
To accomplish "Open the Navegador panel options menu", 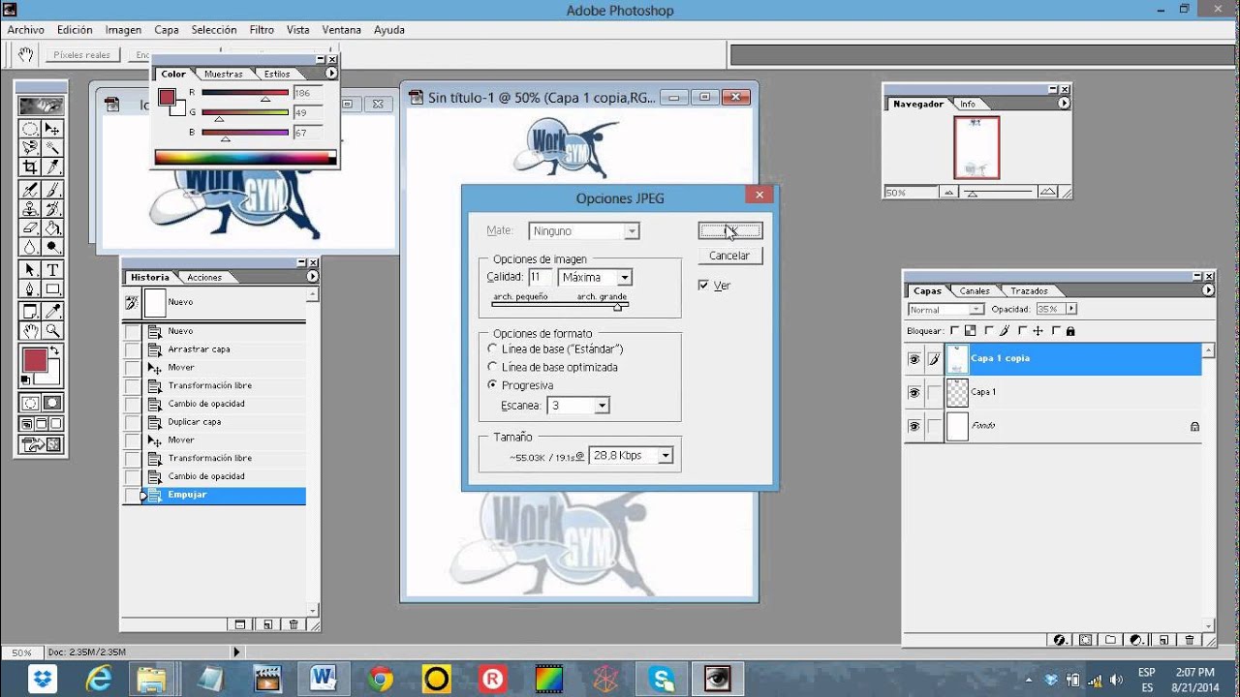I will click(x=1064, y=104).
